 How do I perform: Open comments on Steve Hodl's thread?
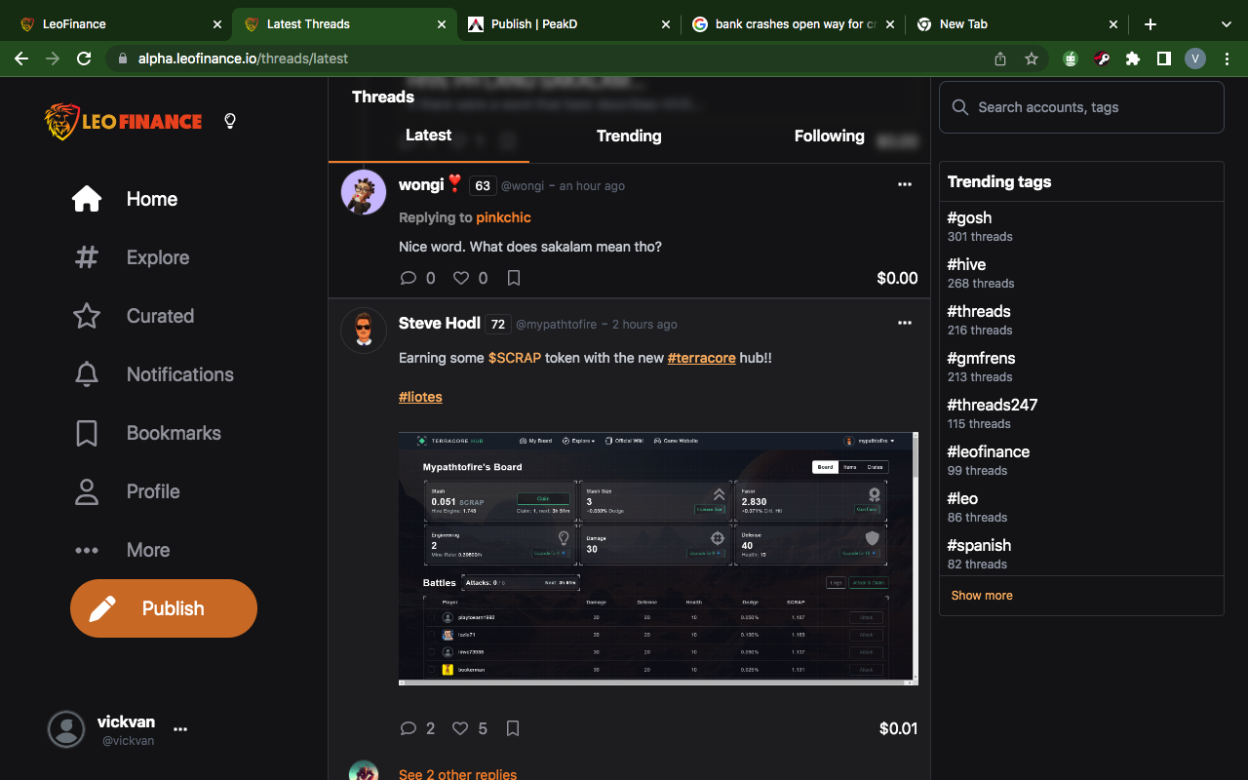(x=409, y=728)
